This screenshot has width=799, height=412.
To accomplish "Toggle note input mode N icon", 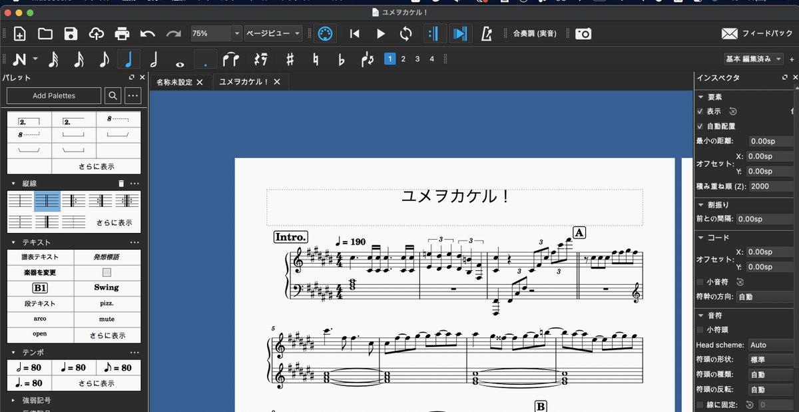I will click(x=20, y=59).
